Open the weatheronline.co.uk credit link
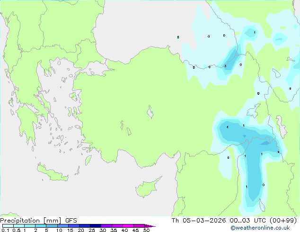The image size is (300, 232). click(260, 228)
